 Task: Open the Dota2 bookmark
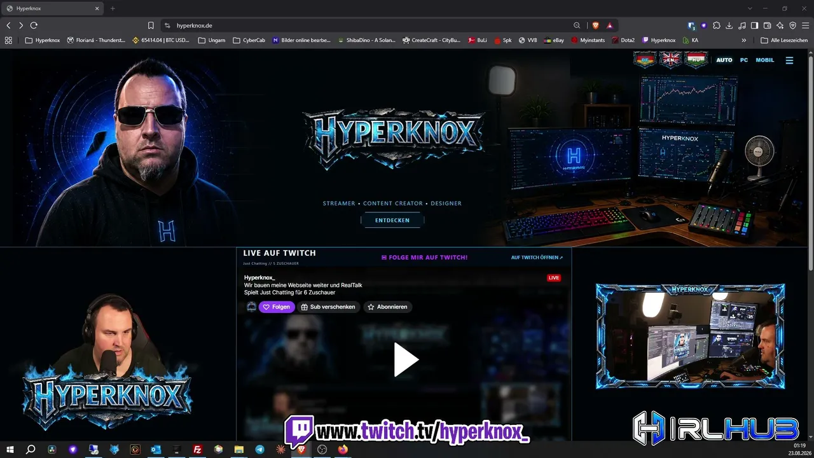[x=623, y=40]
